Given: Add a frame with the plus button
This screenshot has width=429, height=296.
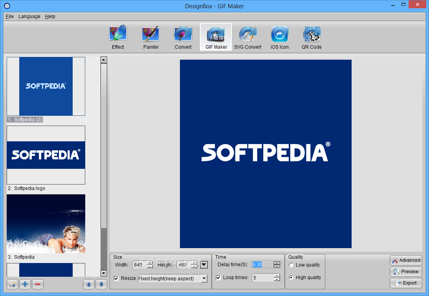Looking at the screenshot, I should pos(25,284).
